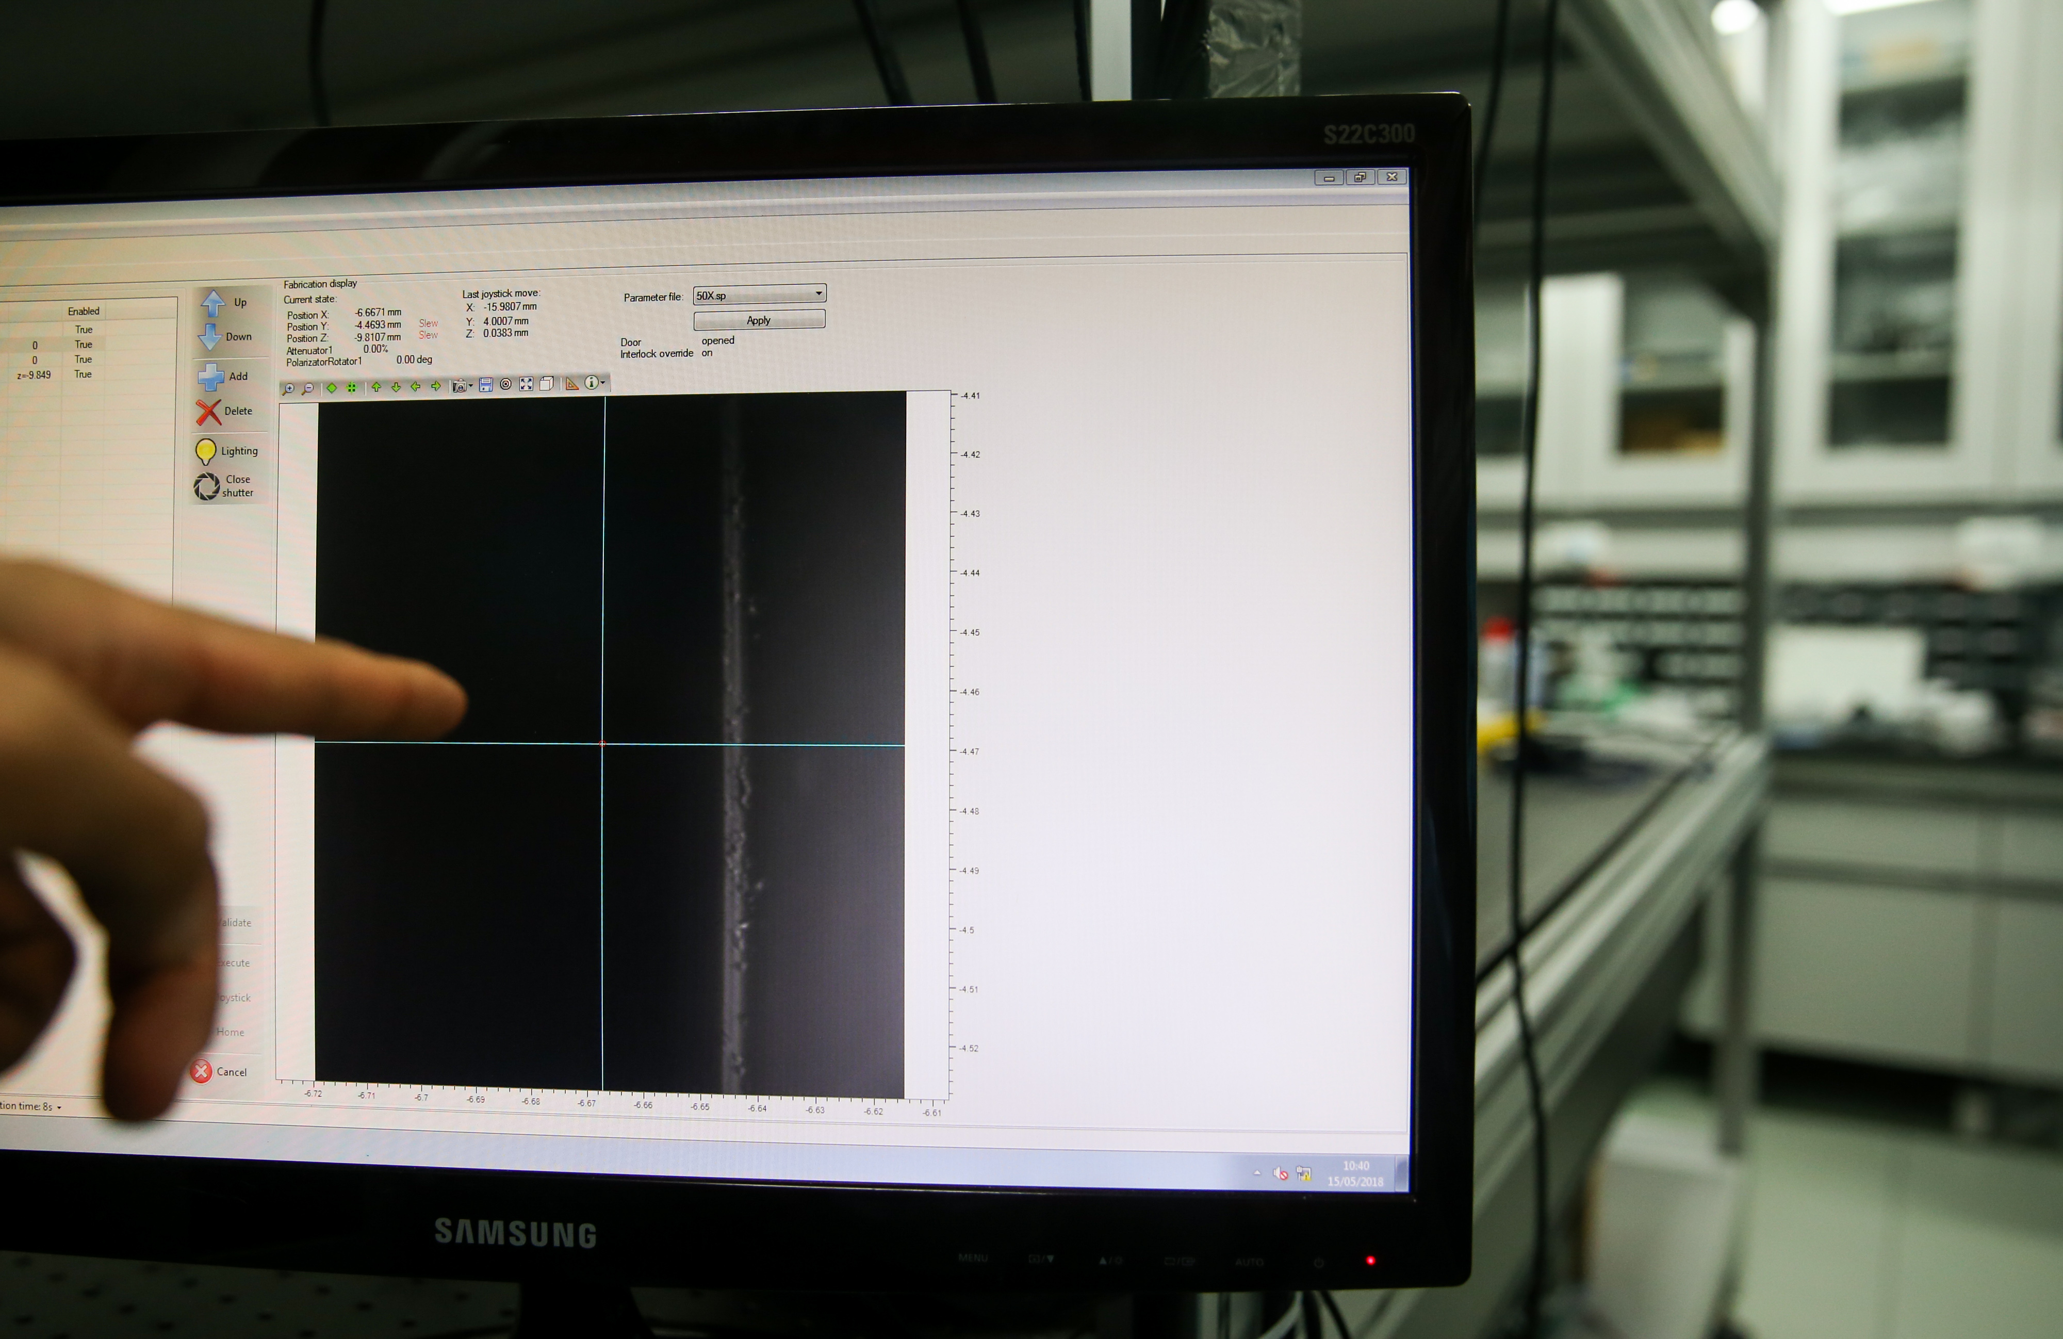2063x1339 pixels.
Task: Click the Enabled column header
Action: point(84,311)
